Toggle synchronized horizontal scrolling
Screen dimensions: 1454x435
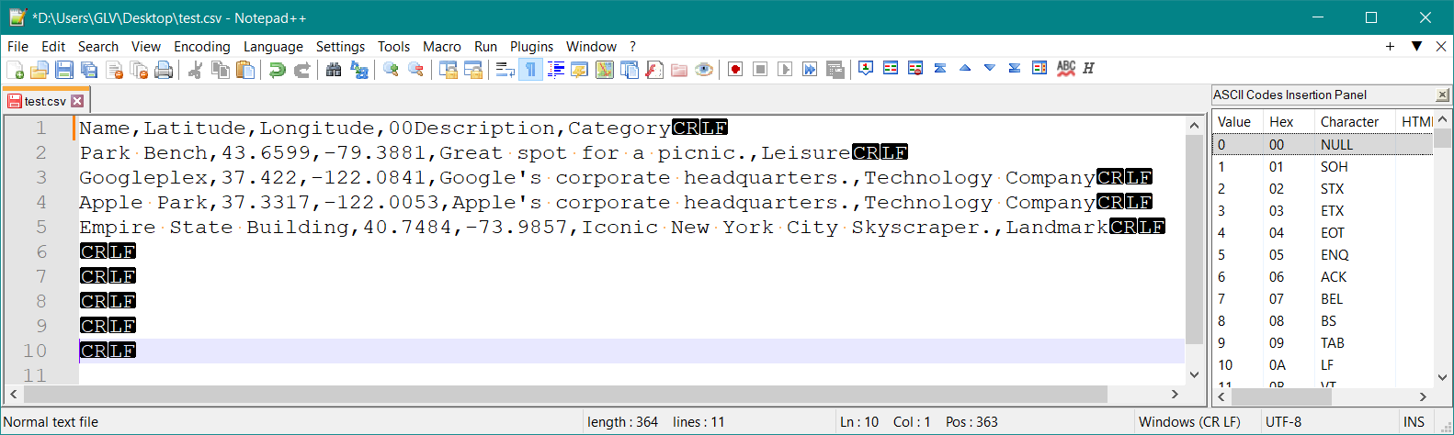pos(472,70)
